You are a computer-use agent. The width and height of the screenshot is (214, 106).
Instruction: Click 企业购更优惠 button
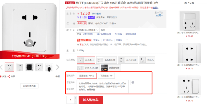(x=29, y=86)
